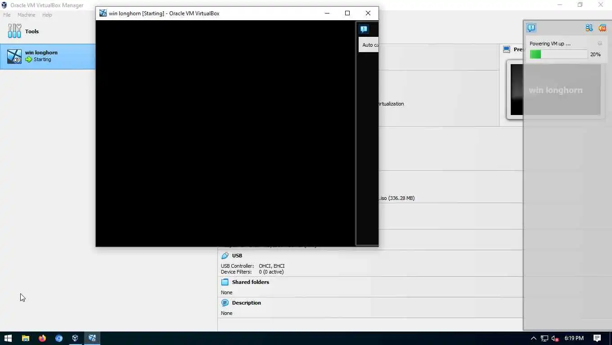Image resolution: width=612 pixels, height=345 pixels.
Task: Open the USB settings header
Action: [237, 256]
